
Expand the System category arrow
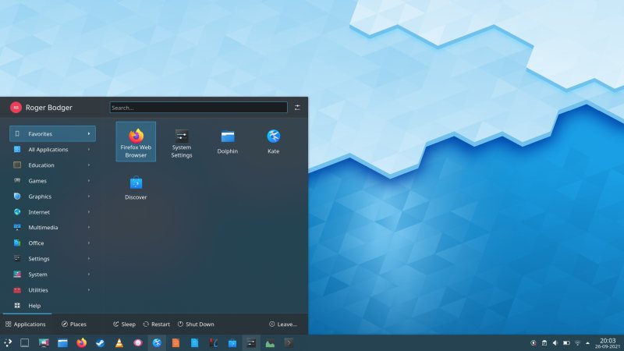click(89, 275)
